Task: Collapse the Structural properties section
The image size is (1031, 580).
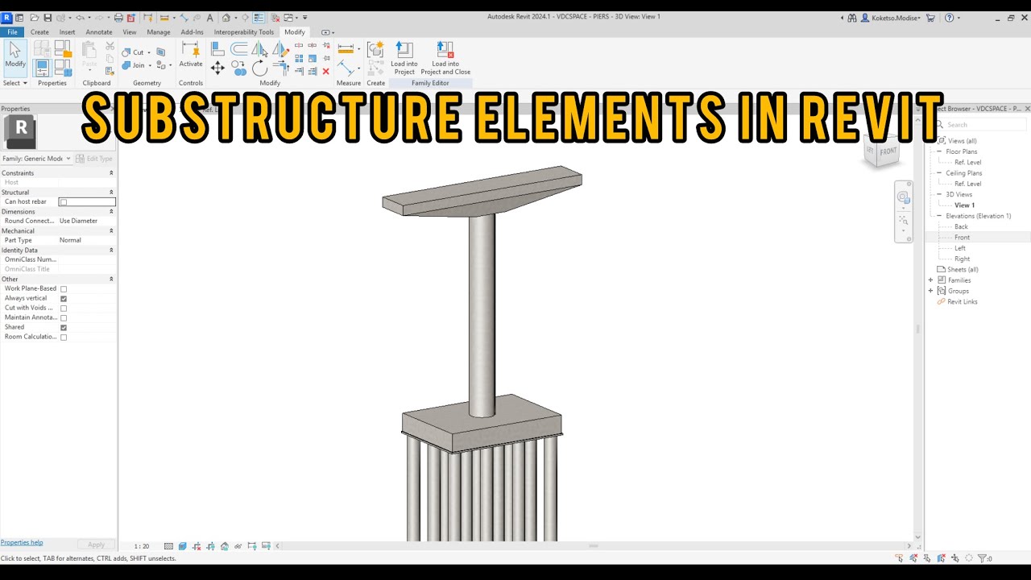Action: [x=111, y=193]
